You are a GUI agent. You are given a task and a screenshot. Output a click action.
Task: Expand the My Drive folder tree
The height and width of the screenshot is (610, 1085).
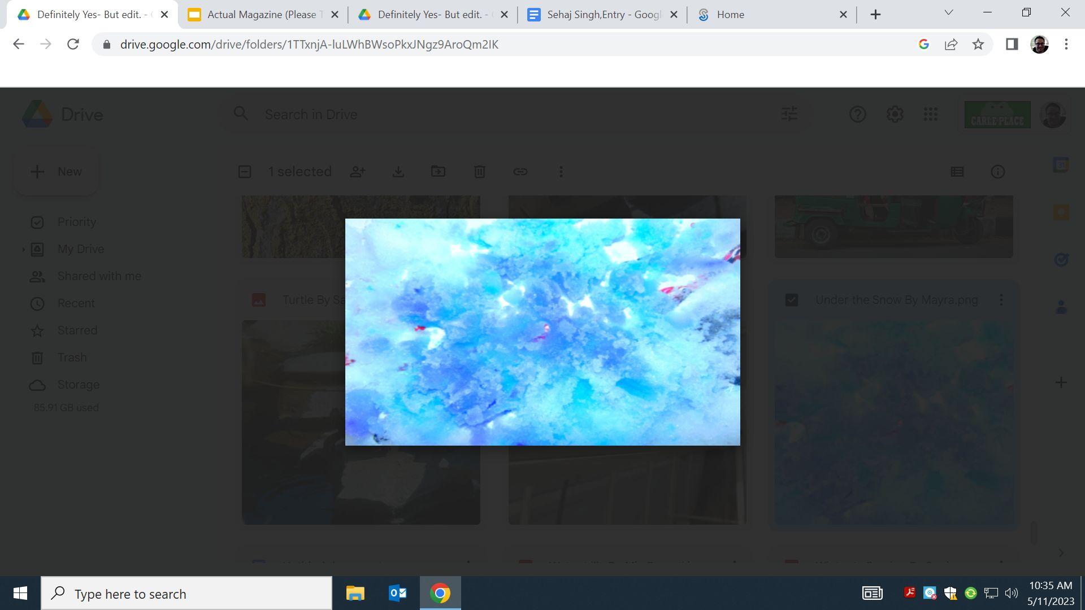click(x=23, y=249)
